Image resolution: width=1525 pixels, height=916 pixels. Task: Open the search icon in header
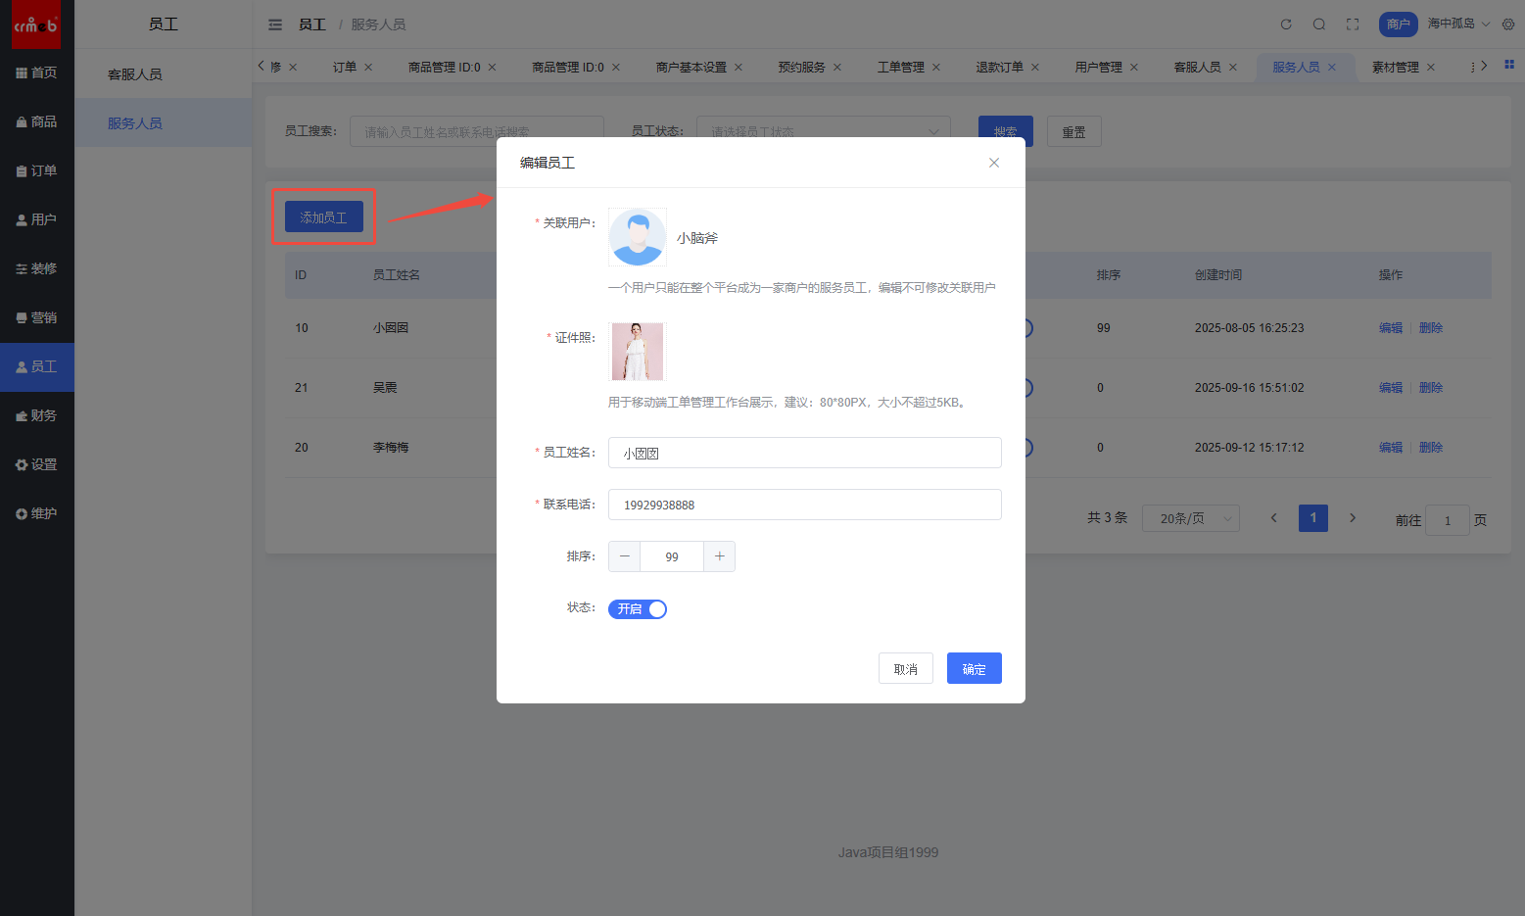1319,24
